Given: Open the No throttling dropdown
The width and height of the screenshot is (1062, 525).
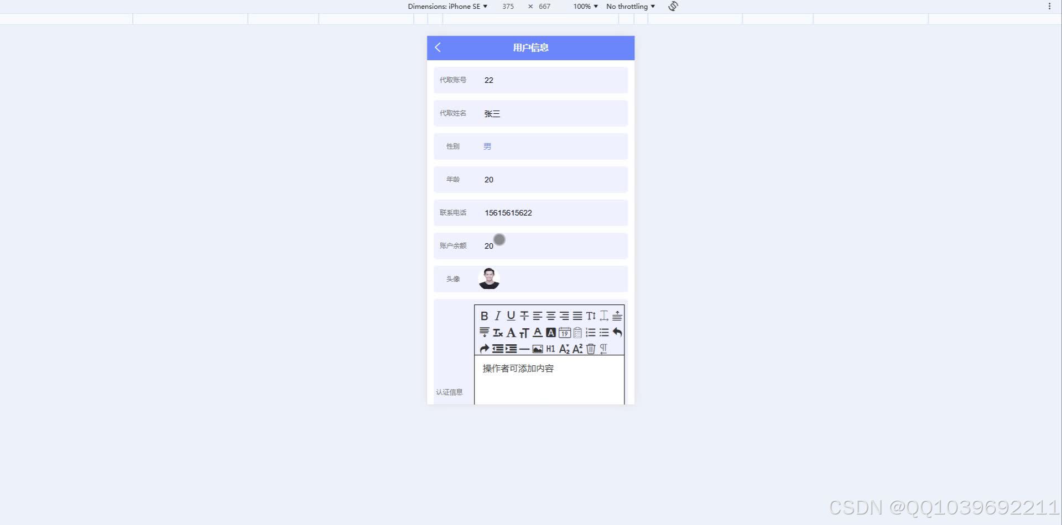Looking at the screenshot, I should pyautogui.click(x=629, y=6).
